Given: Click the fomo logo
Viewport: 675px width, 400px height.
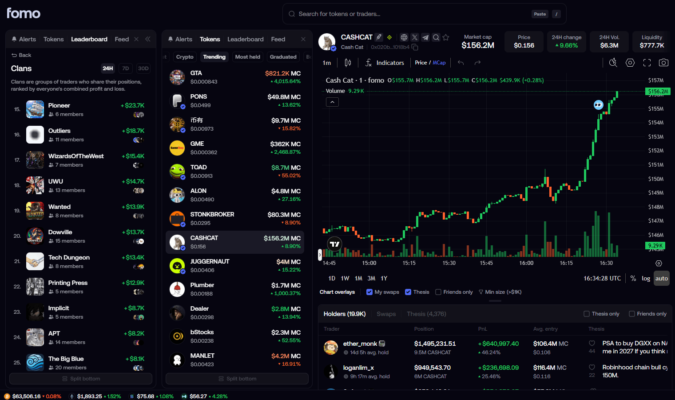Looking at the screenshot, I should (x=24, y=13).
